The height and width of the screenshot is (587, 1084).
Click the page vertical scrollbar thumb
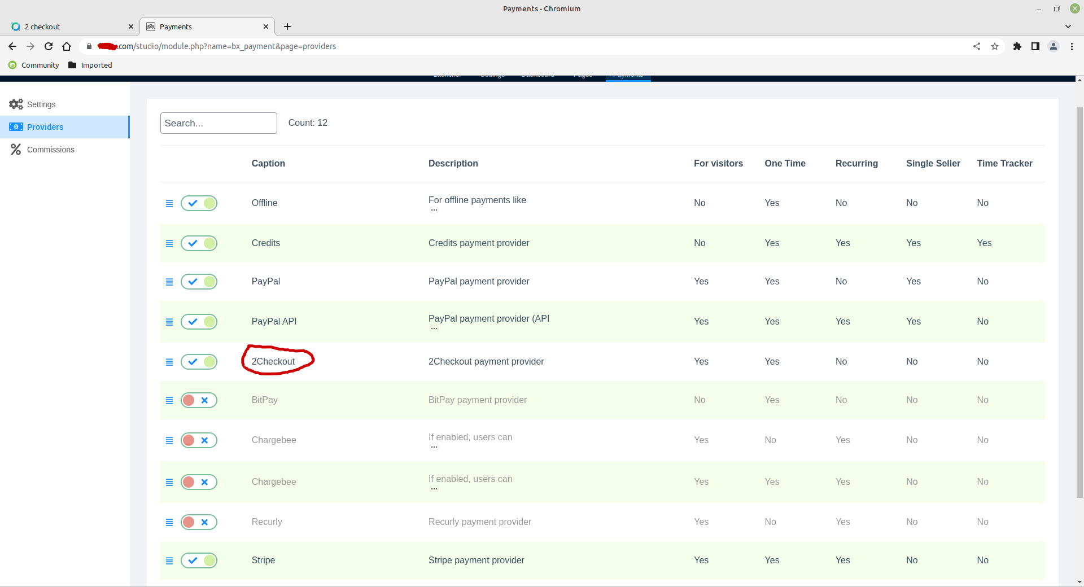point(1079,299)
